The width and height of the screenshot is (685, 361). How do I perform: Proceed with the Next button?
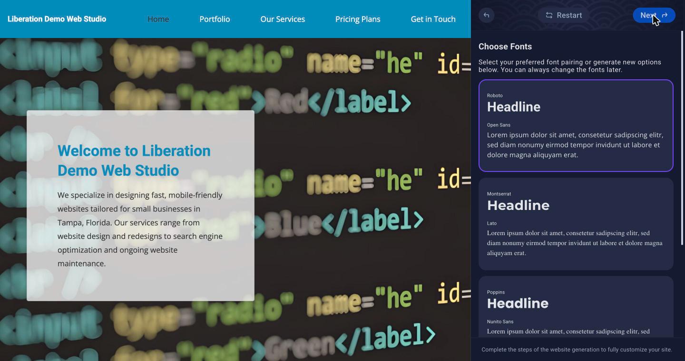tap(654, 15)
